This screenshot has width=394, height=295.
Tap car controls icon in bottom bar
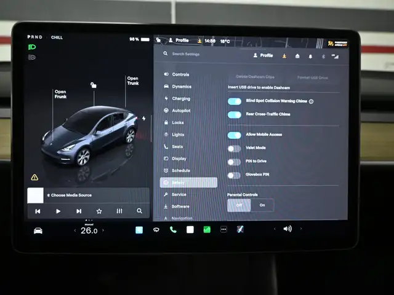pyautogui.click(x=38, y=230)
